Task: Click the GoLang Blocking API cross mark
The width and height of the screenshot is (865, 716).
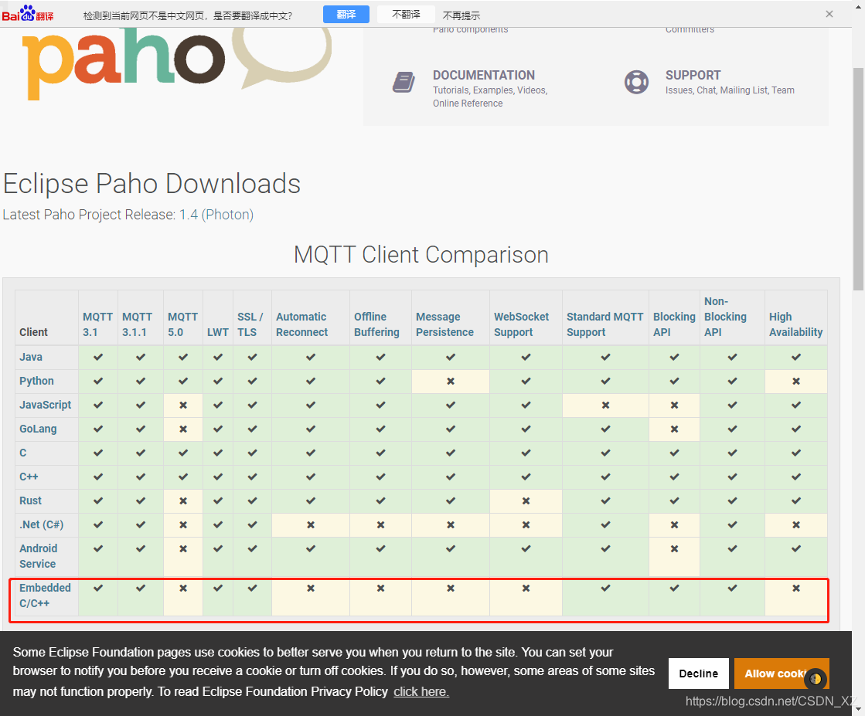Action: [x=674, y=429]
